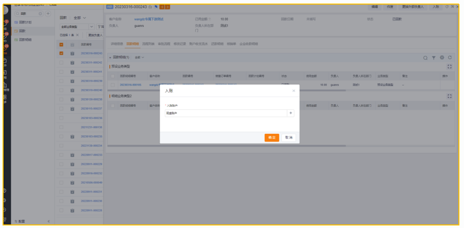The image size is (464, 228).
Task: Switch to the 修改记录 tab
Action: pyautogui.click(x=180, y=44)
